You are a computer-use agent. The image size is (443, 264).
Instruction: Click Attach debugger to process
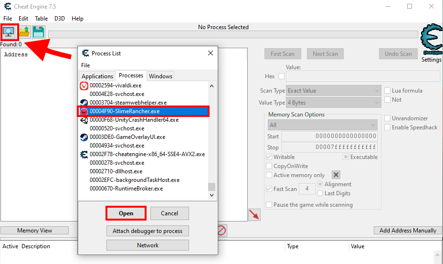[x=148, y=231]
